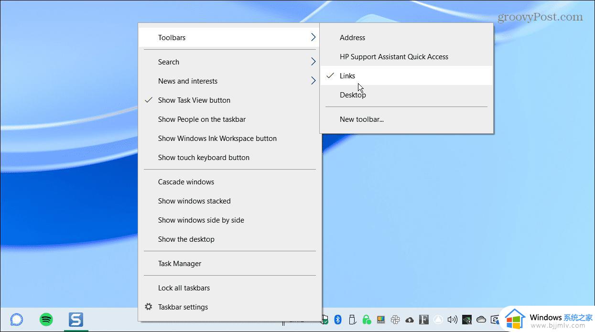This screenshot has height=332, width=595.
Task: Click the cloud upload tray icon
Action: pos(410,320)
